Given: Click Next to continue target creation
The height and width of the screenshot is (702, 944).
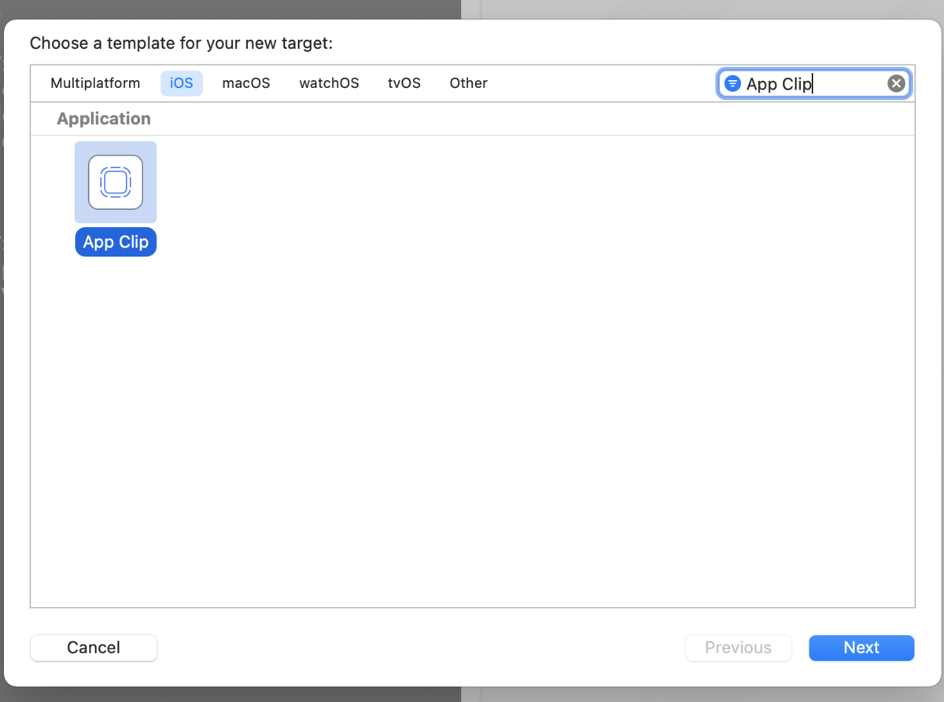Looking at the screenshot, I should 861,647.
